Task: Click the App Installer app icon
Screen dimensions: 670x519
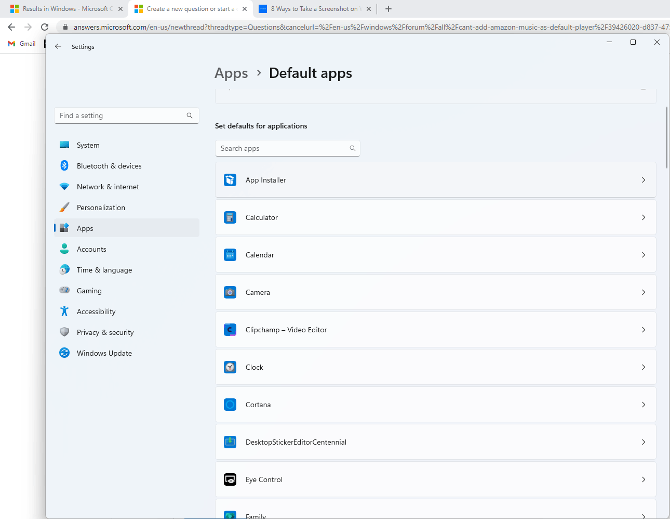Action: pos(230,180)
